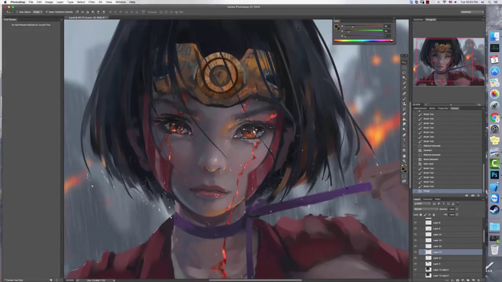This screenshot has width=502, height=282.
Task: Switch to the Swatches tab
Action: tap(418, 20)
